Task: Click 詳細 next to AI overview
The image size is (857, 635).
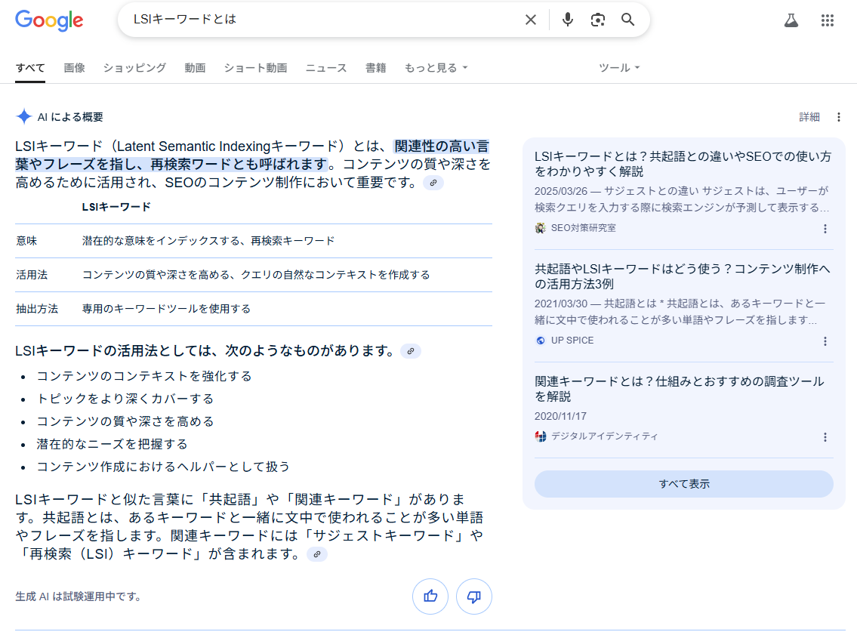Action: (x=809, y=117)
